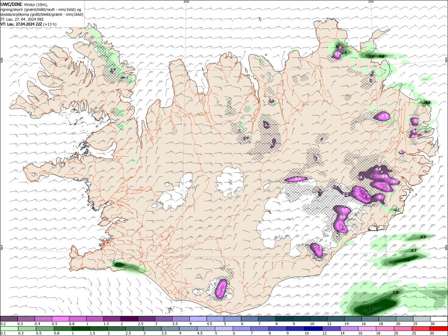Select the deep blue 10 swatch in rain scale
Screen dimensions: 448x336
click(x=314, y=328)
